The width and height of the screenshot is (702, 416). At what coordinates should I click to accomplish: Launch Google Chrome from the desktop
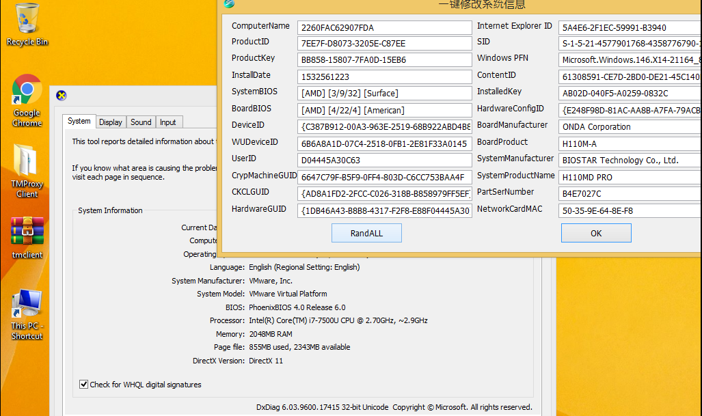click(27, 91)
